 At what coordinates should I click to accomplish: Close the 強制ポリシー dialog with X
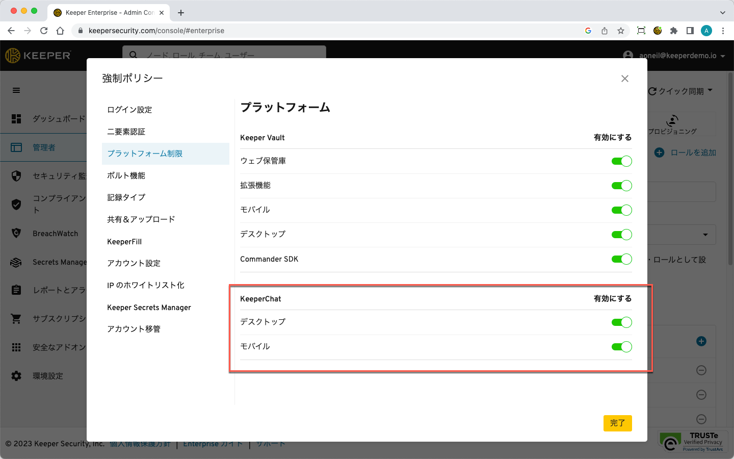[625, 79]
